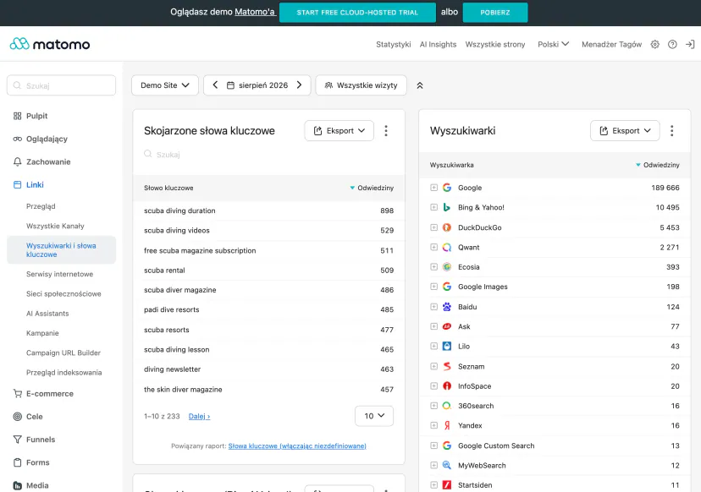The width and height of the screenshot is (701, 492).
Task: Click the sign-in arrow icon
Action: click(690, 44)
